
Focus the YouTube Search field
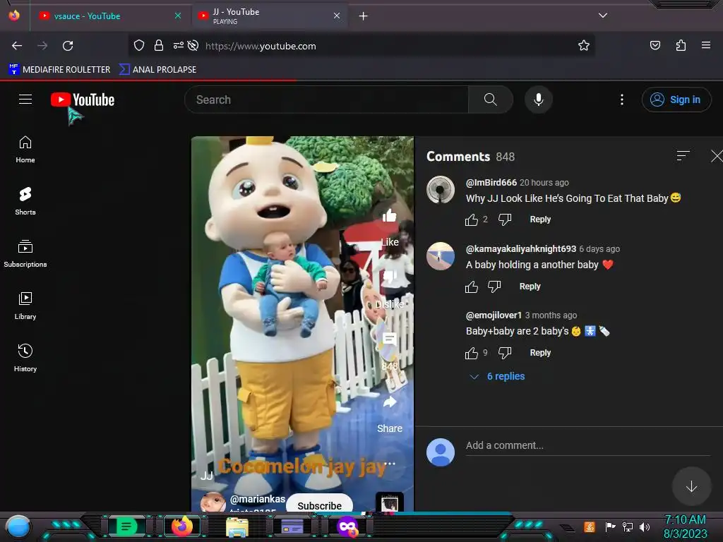tap(326, 100)
